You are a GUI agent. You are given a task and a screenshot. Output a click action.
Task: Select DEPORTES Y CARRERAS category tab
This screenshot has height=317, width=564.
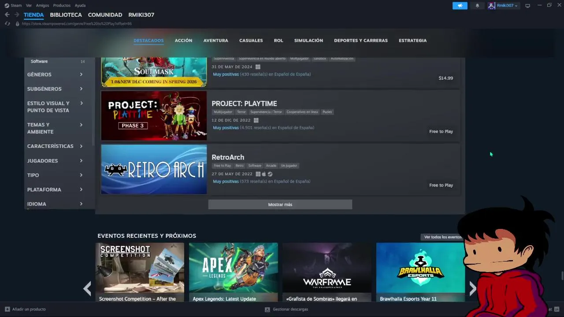pos(361,41)
